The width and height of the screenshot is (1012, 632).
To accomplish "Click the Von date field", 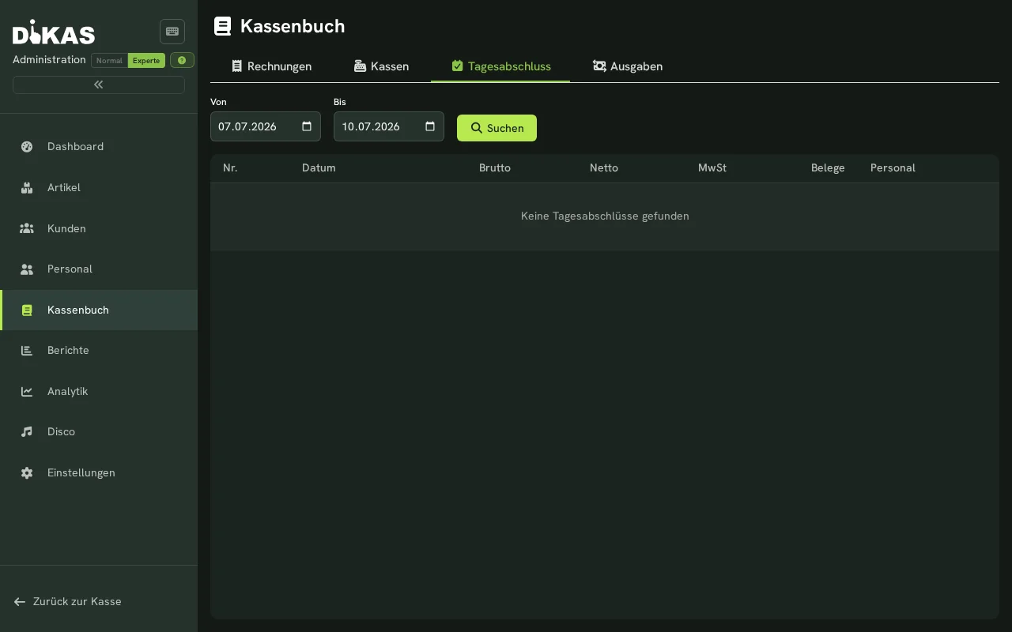I will (266, 126).
